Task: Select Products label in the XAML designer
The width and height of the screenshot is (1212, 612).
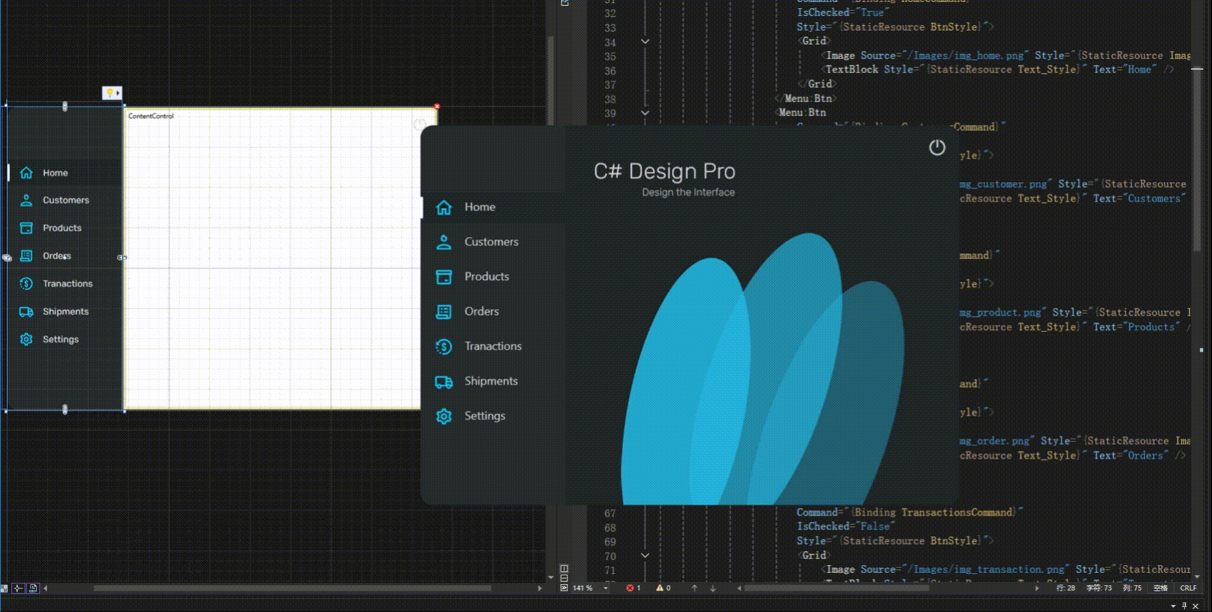Action: (62, 228)
